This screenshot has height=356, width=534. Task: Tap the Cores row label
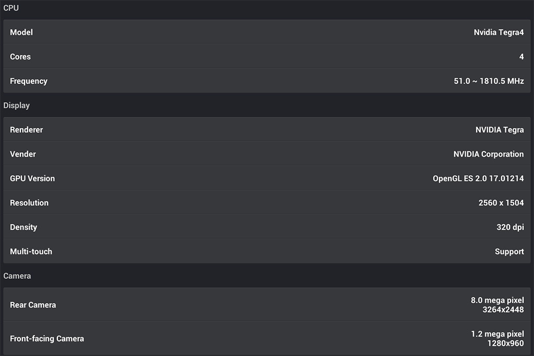(x=20, y=57)
